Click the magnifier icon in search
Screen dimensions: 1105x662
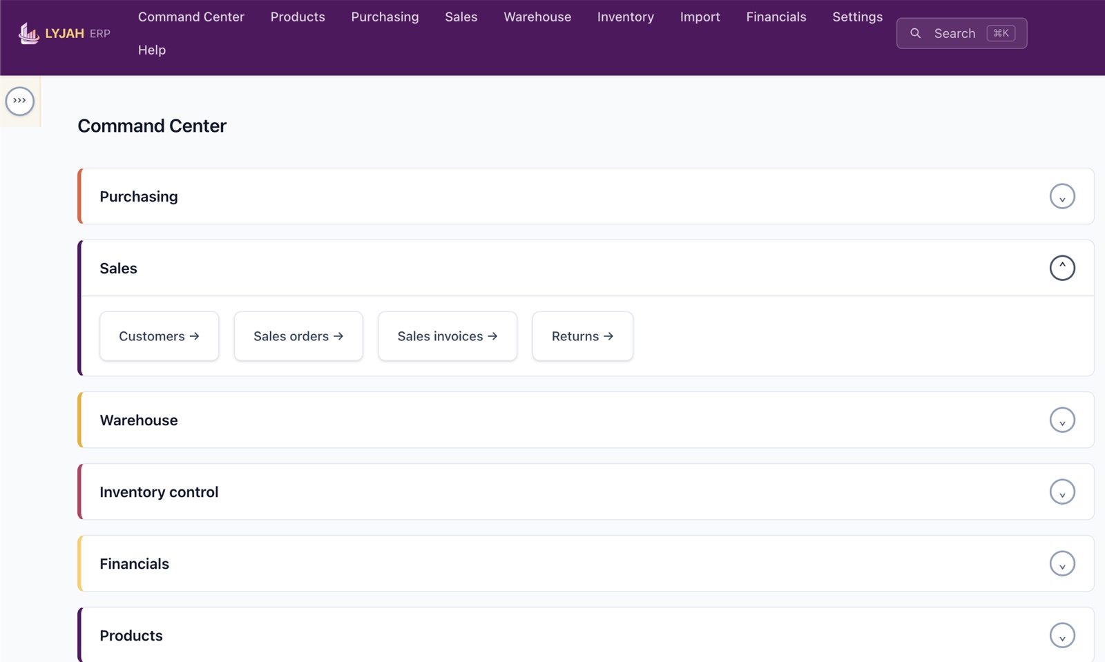pos(915,33)
